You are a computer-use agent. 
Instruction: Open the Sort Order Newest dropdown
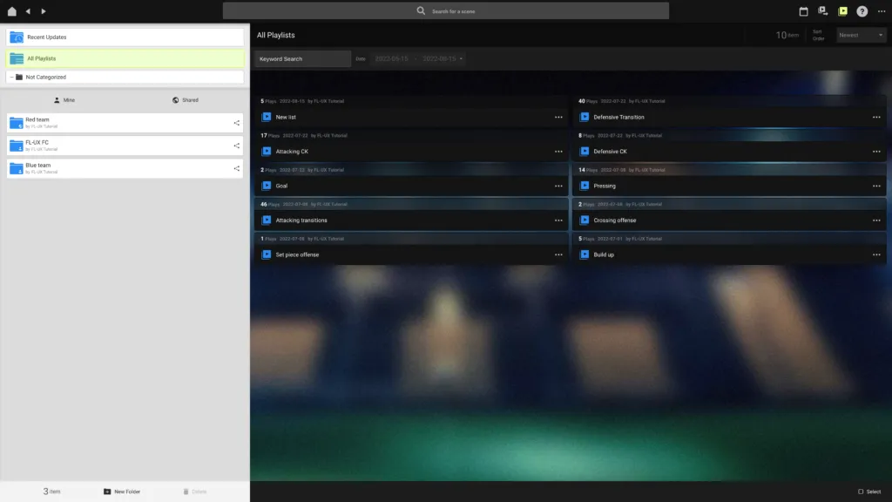coord(861,35)
